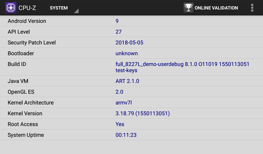Screen dimensions: 263x154
Task: Tap the Security Patch Level row
Action: click(x=131, y=42)
